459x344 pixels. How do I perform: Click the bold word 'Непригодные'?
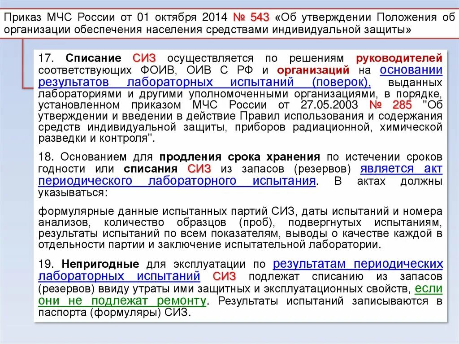(100, 264)
